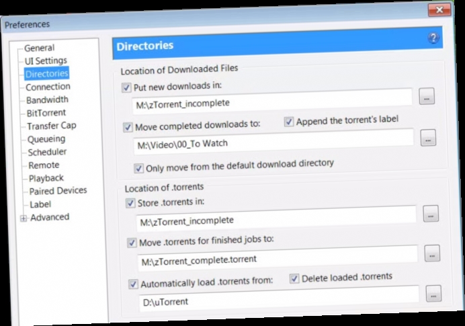Click the D:\uTorrent path field
This screenshot has width=465, height=326.
tap(279, 298)
